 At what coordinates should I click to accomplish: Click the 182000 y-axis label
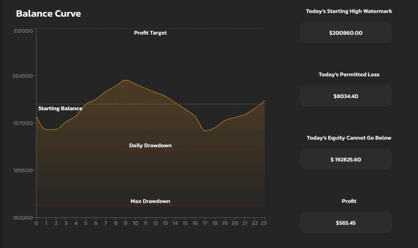(x=23, y=218)
